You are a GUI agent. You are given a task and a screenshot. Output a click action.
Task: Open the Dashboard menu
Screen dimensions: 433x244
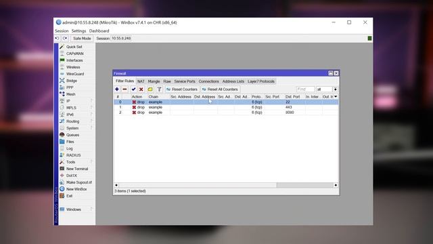point(99,31)
